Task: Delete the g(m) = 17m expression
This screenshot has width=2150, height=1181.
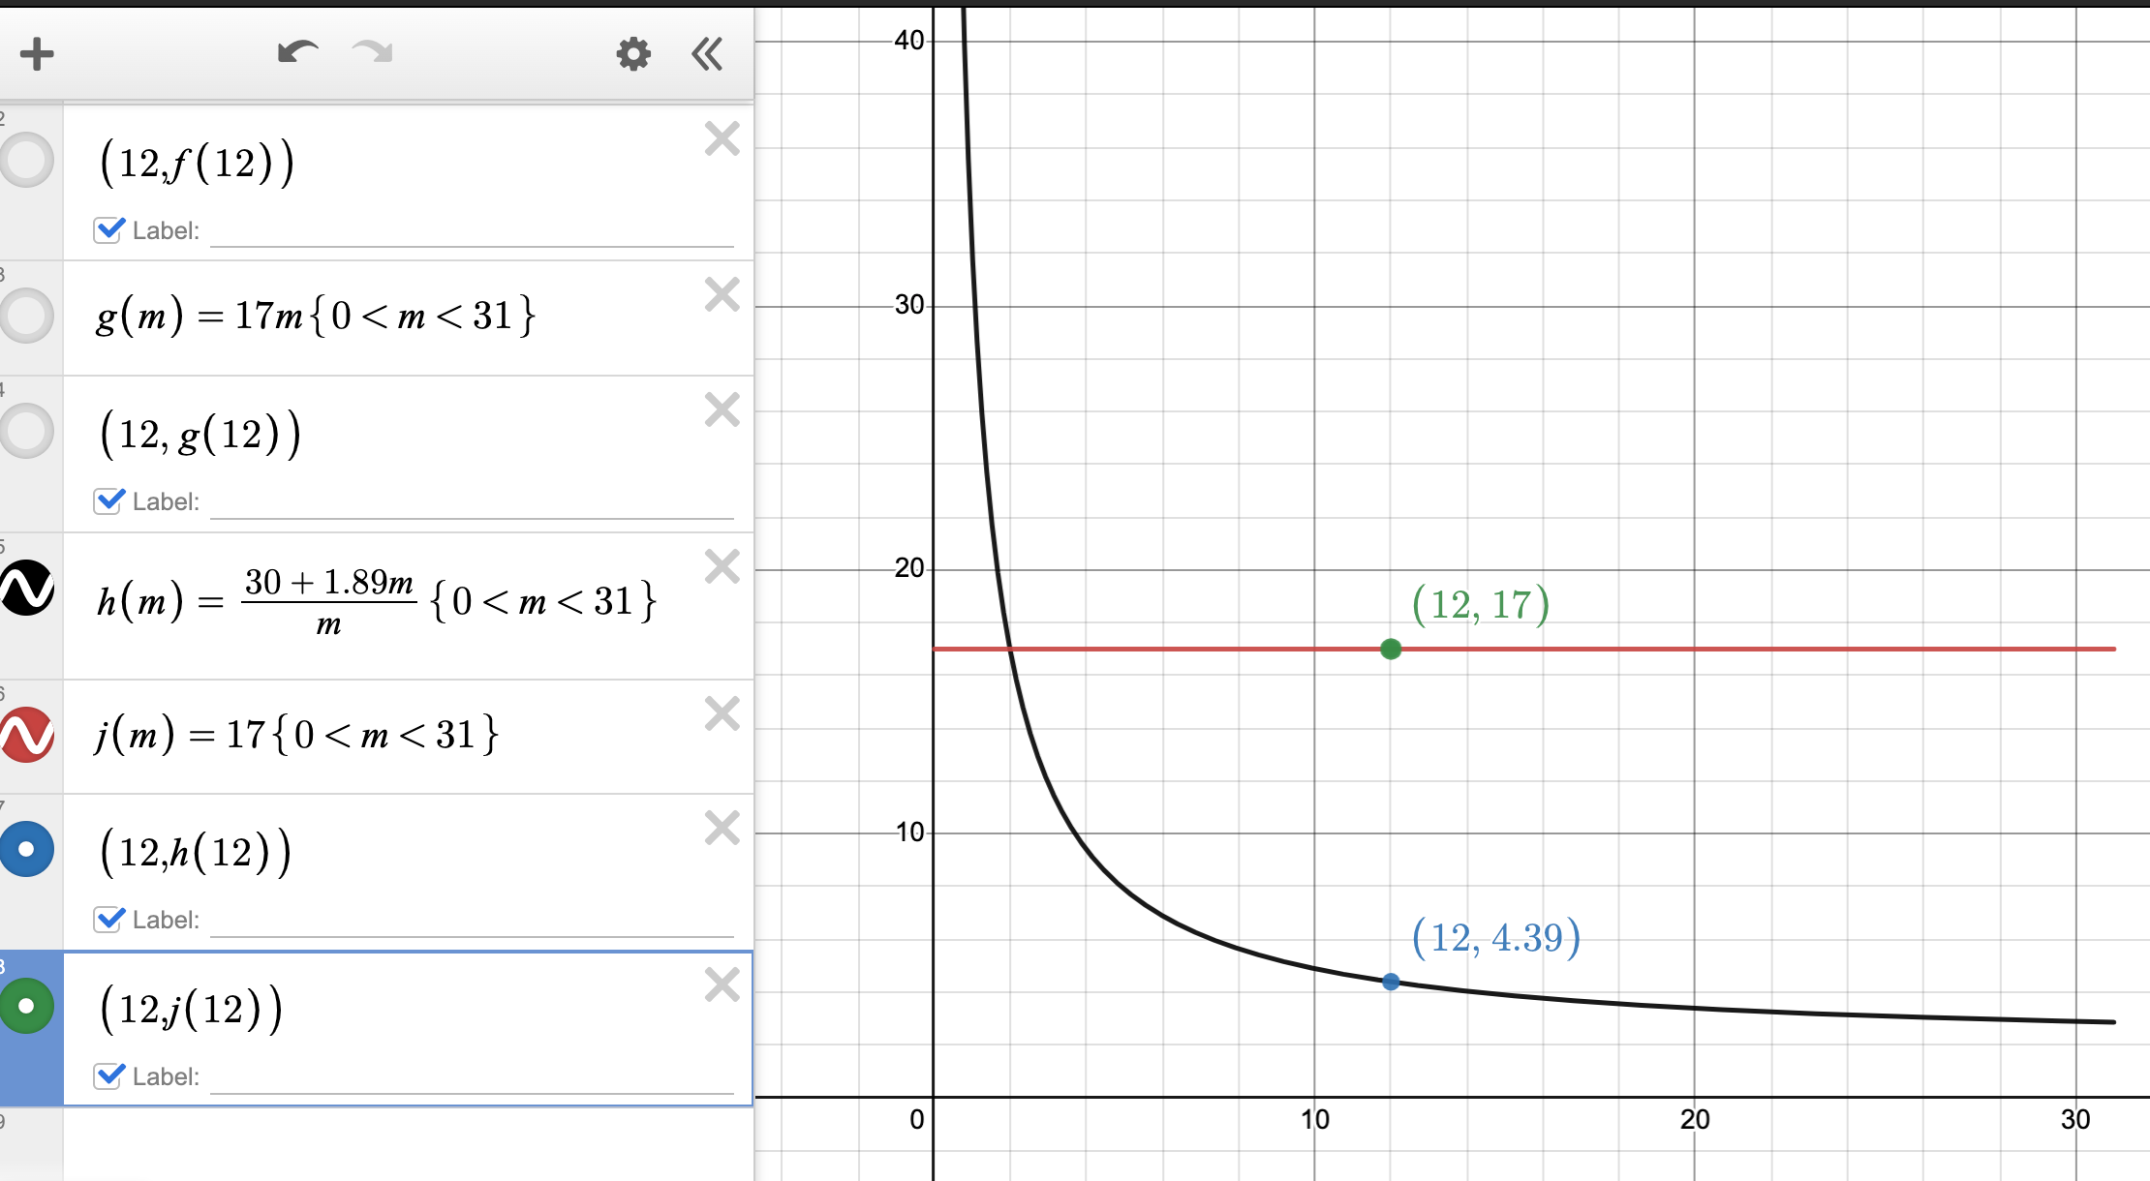Action: tap(722, 295)
